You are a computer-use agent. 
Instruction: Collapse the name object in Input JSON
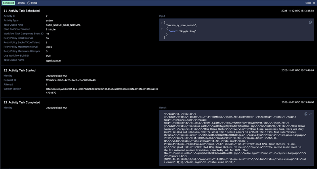[162, 28]
